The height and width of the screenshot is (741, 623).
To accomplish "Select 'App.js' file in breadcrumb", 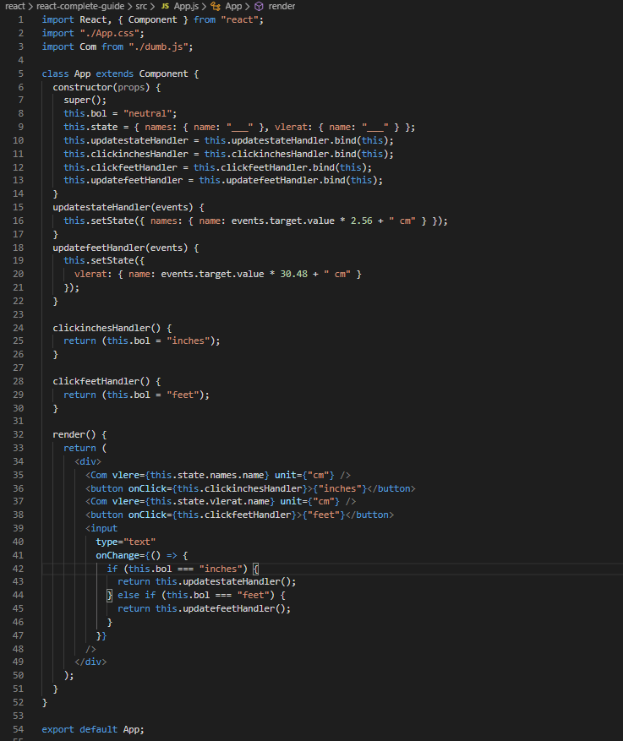I will coord(186,6).
